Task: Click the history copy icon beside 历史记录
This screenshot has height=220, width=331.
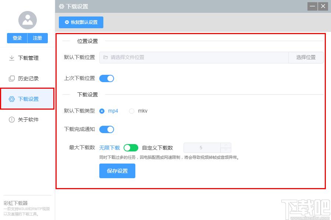Action: (12, 78)
